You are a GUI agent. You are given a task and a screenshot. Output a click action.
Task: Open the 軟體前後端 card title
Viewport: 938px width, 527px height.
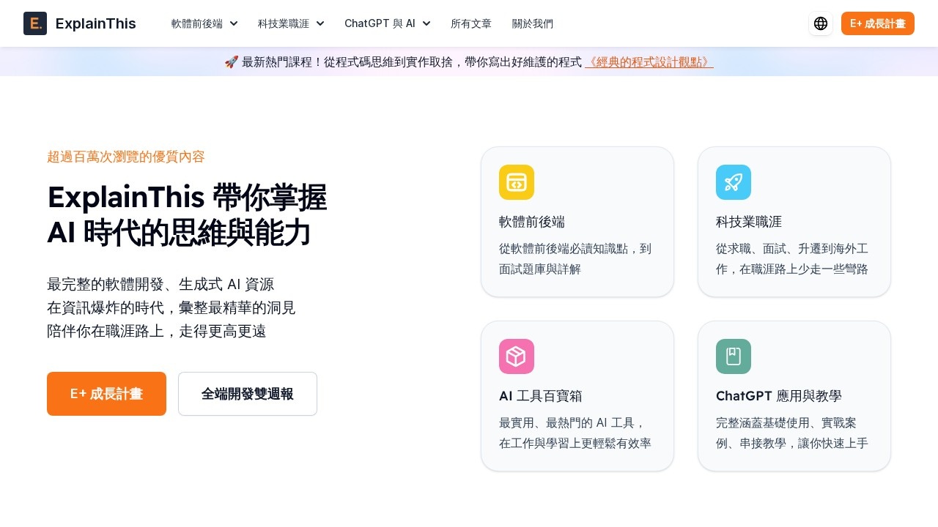[x=532, y=222]
